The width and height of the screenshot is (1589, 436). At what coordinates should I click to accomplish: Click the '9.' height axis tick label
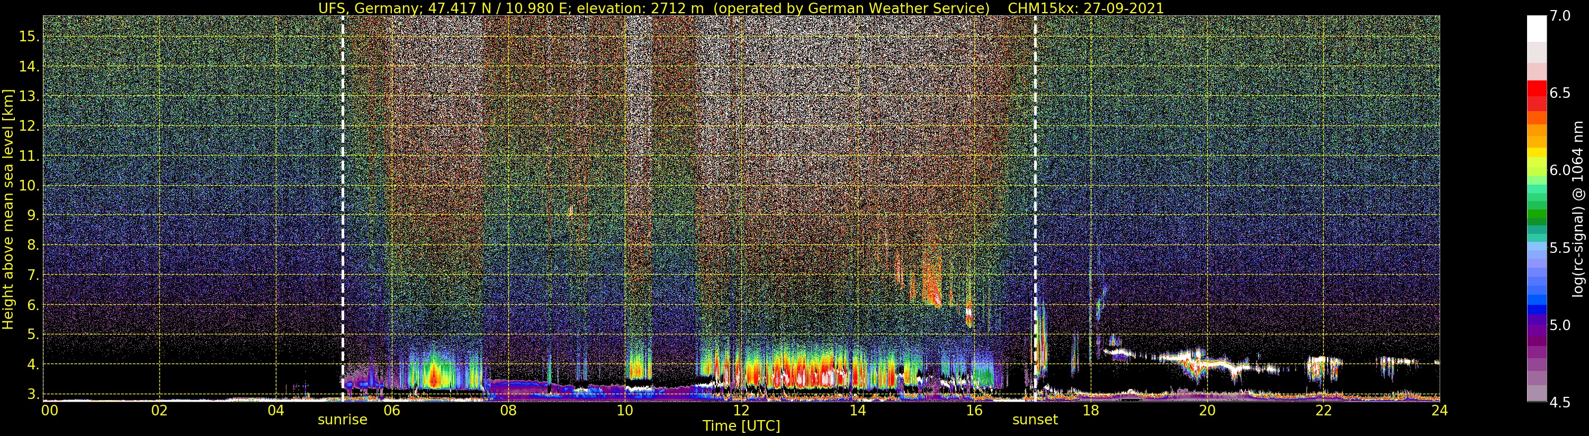(33, 215)
